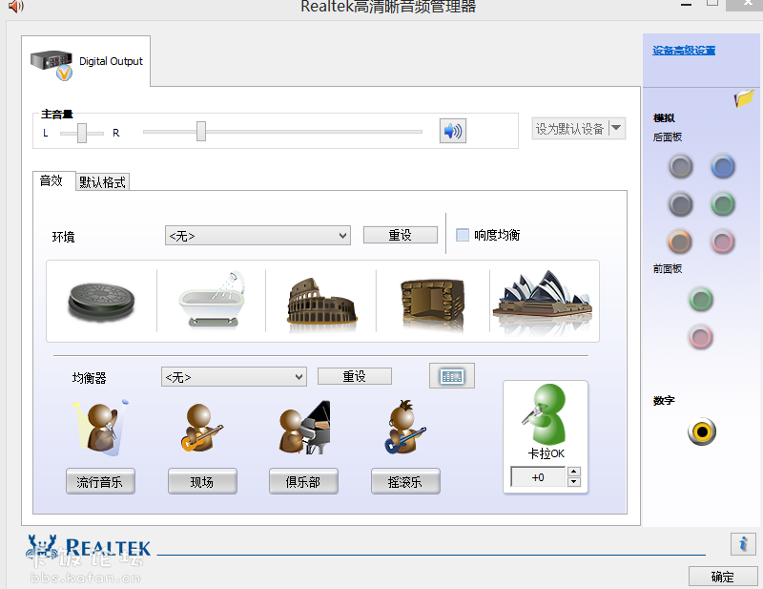Click the speaker icon in the title bar
The image size is (763, 589).
16,7
